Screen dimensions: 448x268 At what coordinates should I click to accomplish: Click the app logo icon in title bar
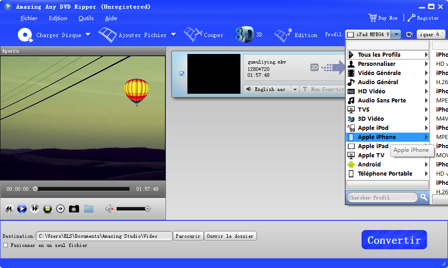pyautogui.click(x=8, y=6)
